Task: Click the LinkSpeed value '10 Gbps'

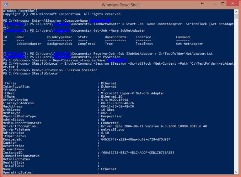Action: point(108,110)
